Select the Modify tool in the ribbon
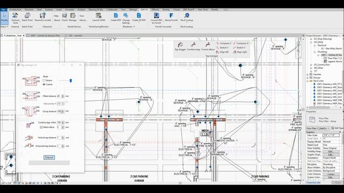The image size is (344, 193). [x=4, y=18]
